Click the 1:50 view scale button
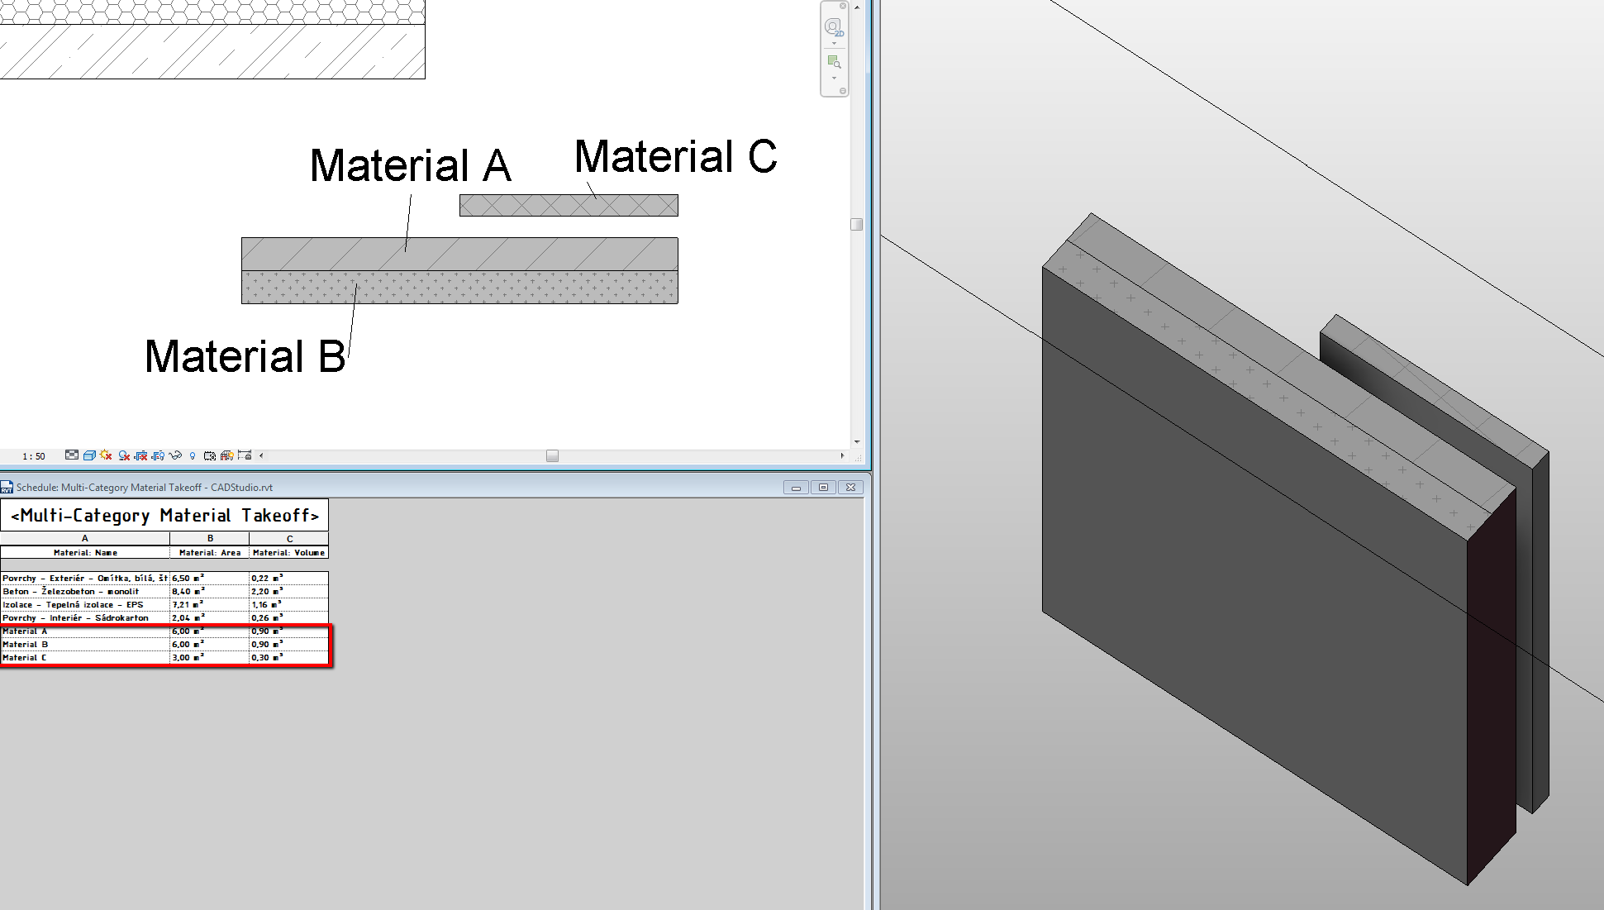1604x910 pixels. 33,455
